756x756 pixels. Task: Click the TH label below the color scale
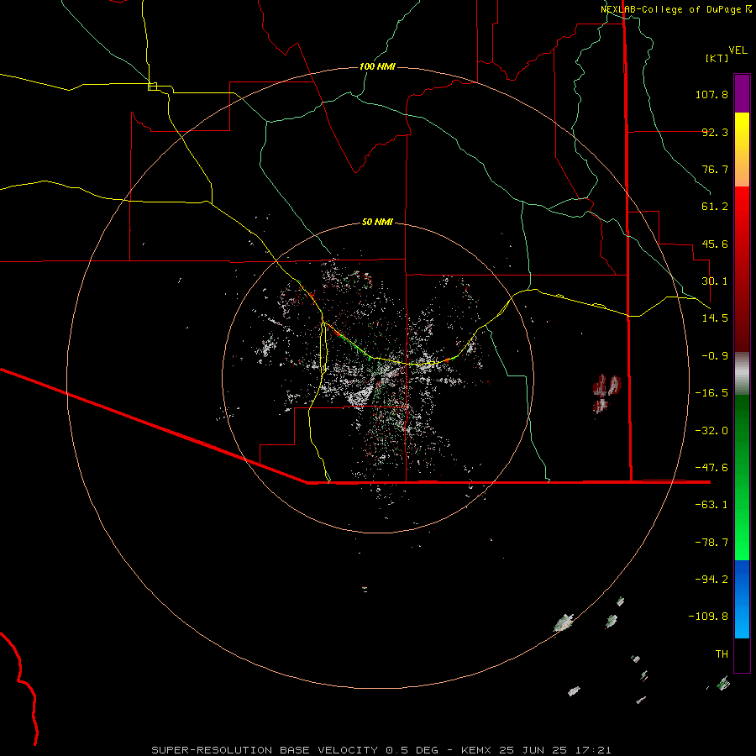click(722, 654)
